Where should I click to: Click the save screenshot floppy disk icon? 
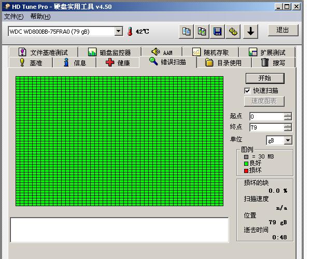click(218, 32)
